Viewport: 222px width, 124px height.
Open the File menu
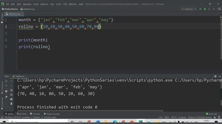[x=8, y=4]
